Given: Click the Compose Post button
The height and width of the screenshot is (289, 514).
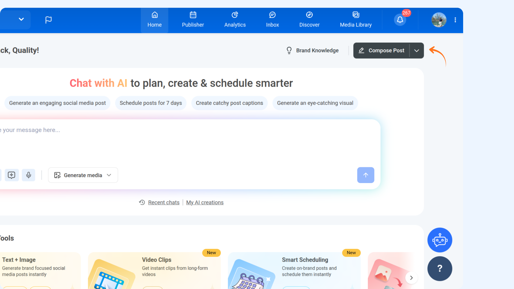Looking at the screenshot, I should (381, 51).
